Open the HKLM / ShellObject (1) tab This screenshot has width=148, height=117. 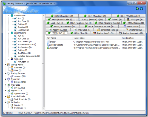click(x=128, y=16)
